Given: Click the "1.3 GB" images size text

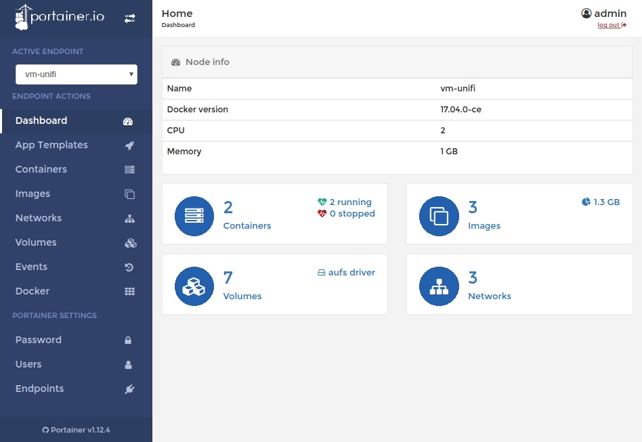Looking at the screenshot, I should pos(606,202).
